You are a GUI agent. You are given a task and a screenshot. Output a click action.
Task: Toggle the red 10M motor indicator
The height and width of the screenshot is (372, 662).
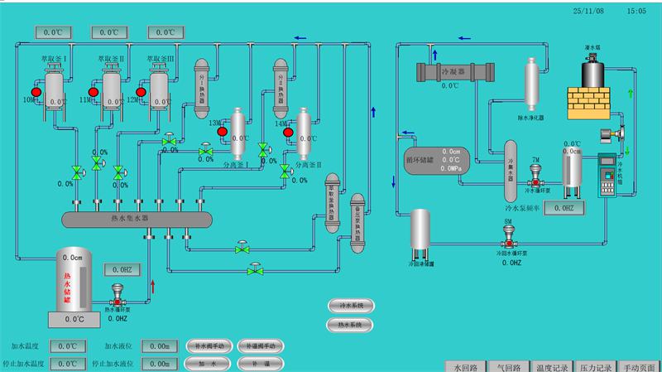tap(36, 92)
